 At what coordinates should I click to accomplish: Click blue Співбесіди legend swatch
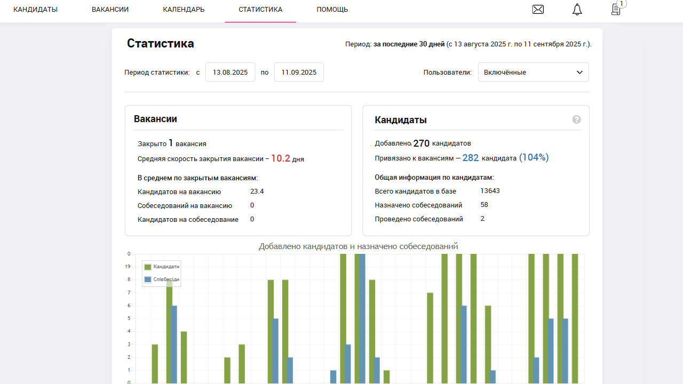148,279
